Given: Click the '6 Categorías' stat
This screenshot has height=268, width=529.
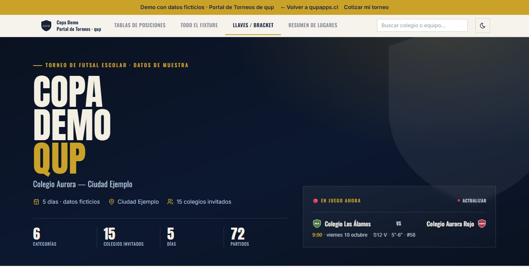Looking at the screenshot, I should [x=45, y=237].
